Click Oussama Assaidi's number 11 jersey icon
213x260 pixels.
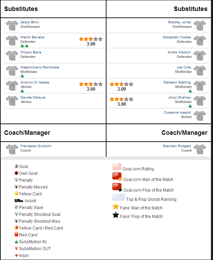(200, 116)
